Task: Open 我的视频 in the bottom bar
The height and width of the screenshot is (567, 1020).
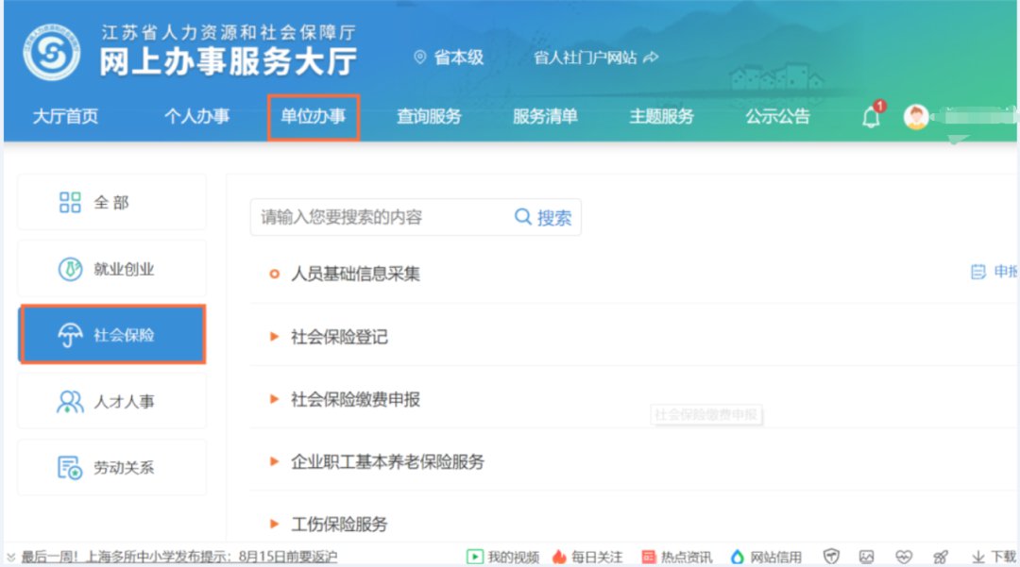Action: click(502, 557)
